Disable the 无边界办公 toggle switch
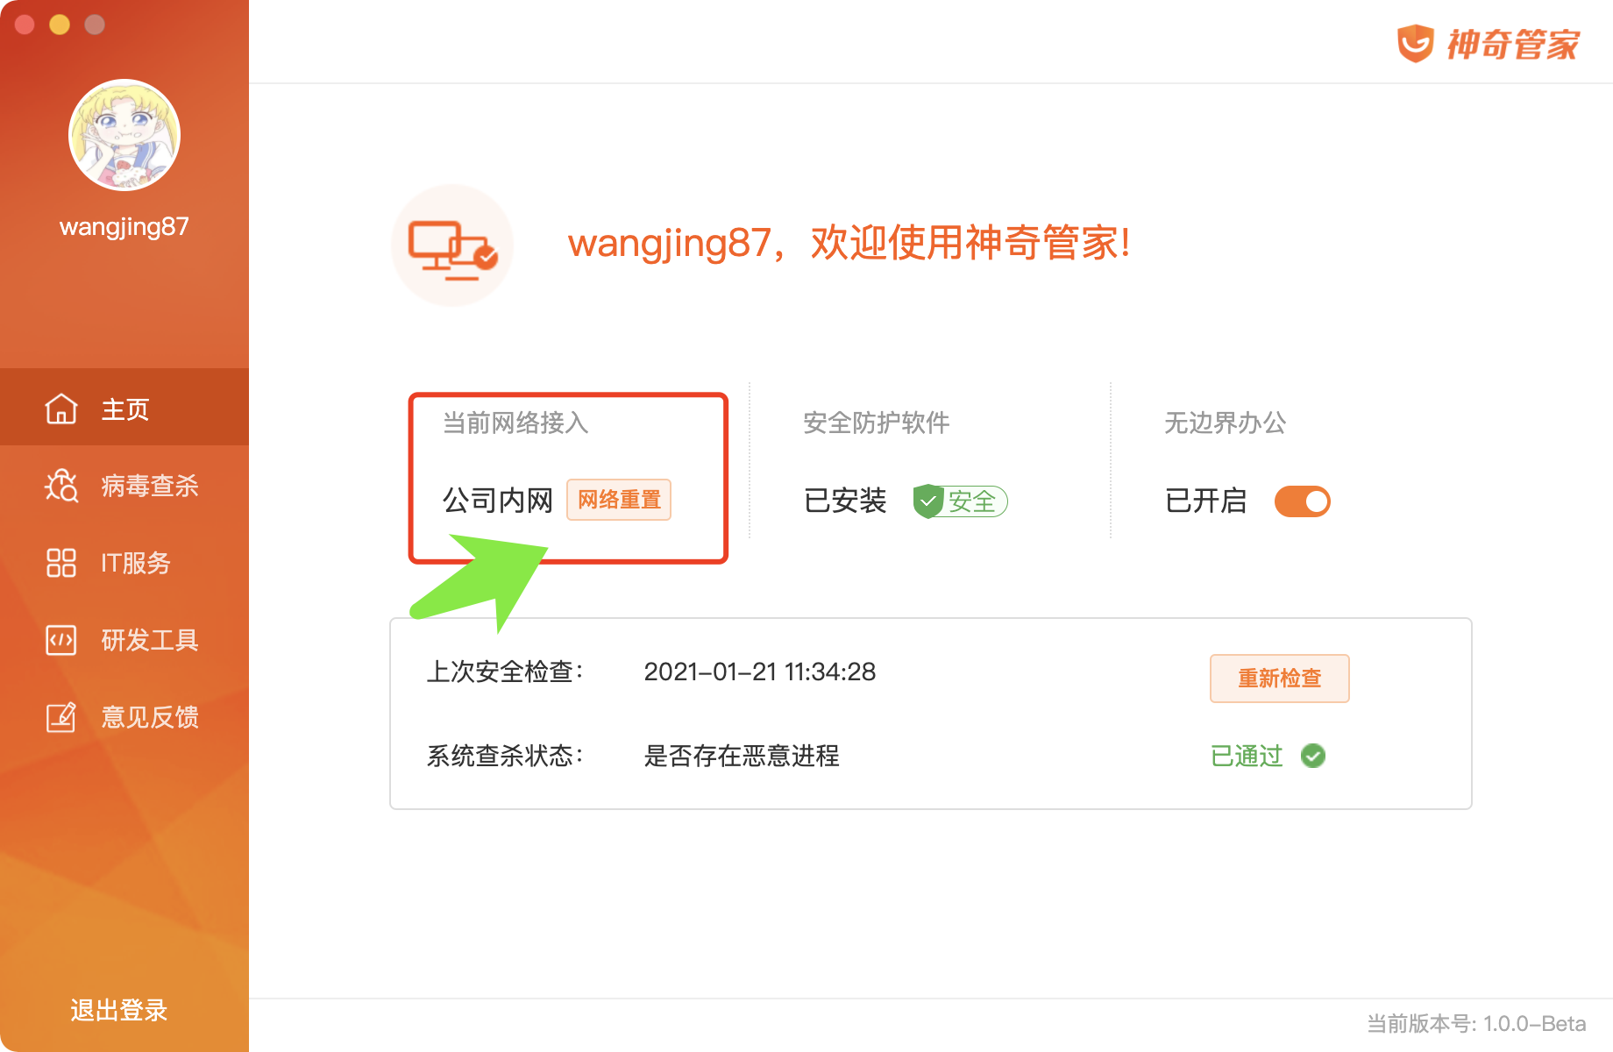 point(1302,501)
